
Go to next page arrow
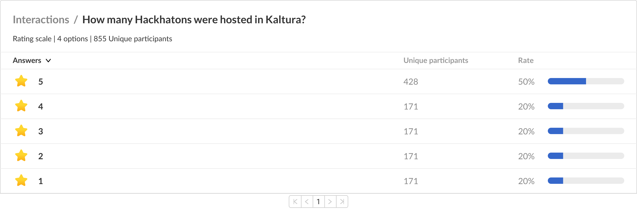[330, 202]
